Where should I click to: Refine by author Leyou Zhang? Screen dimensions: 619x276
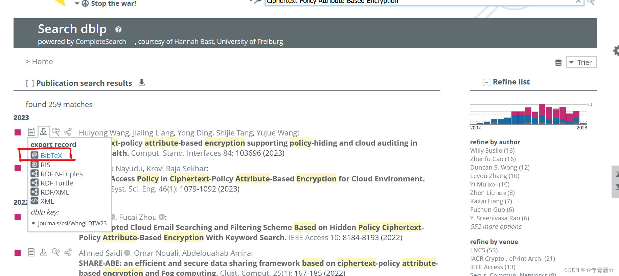[x=495, y=176]
